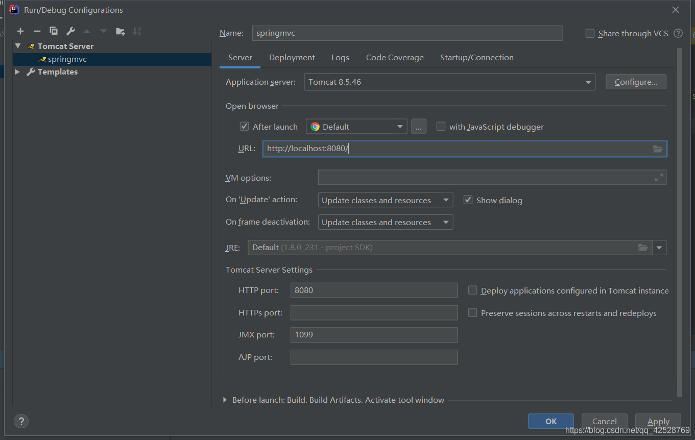Uncheck the Show dialog checkbox
Viewport: 695px width, 440px height.
tap(468, 200)
